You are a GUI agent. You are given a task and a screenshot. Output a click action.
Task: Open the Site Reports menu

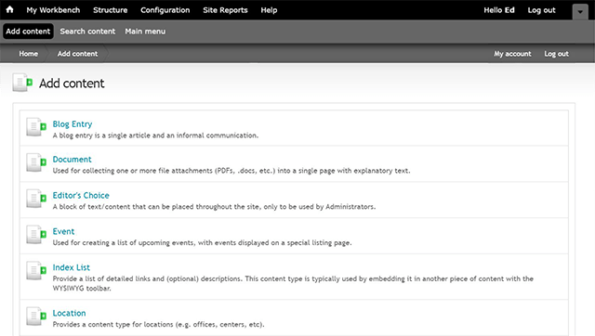point(225,10)
